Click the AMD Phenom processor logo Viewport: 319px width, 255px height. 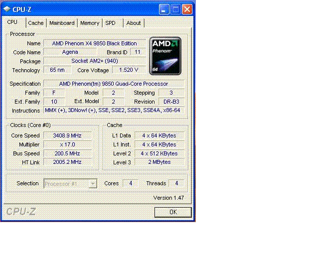tap(165, 56)
